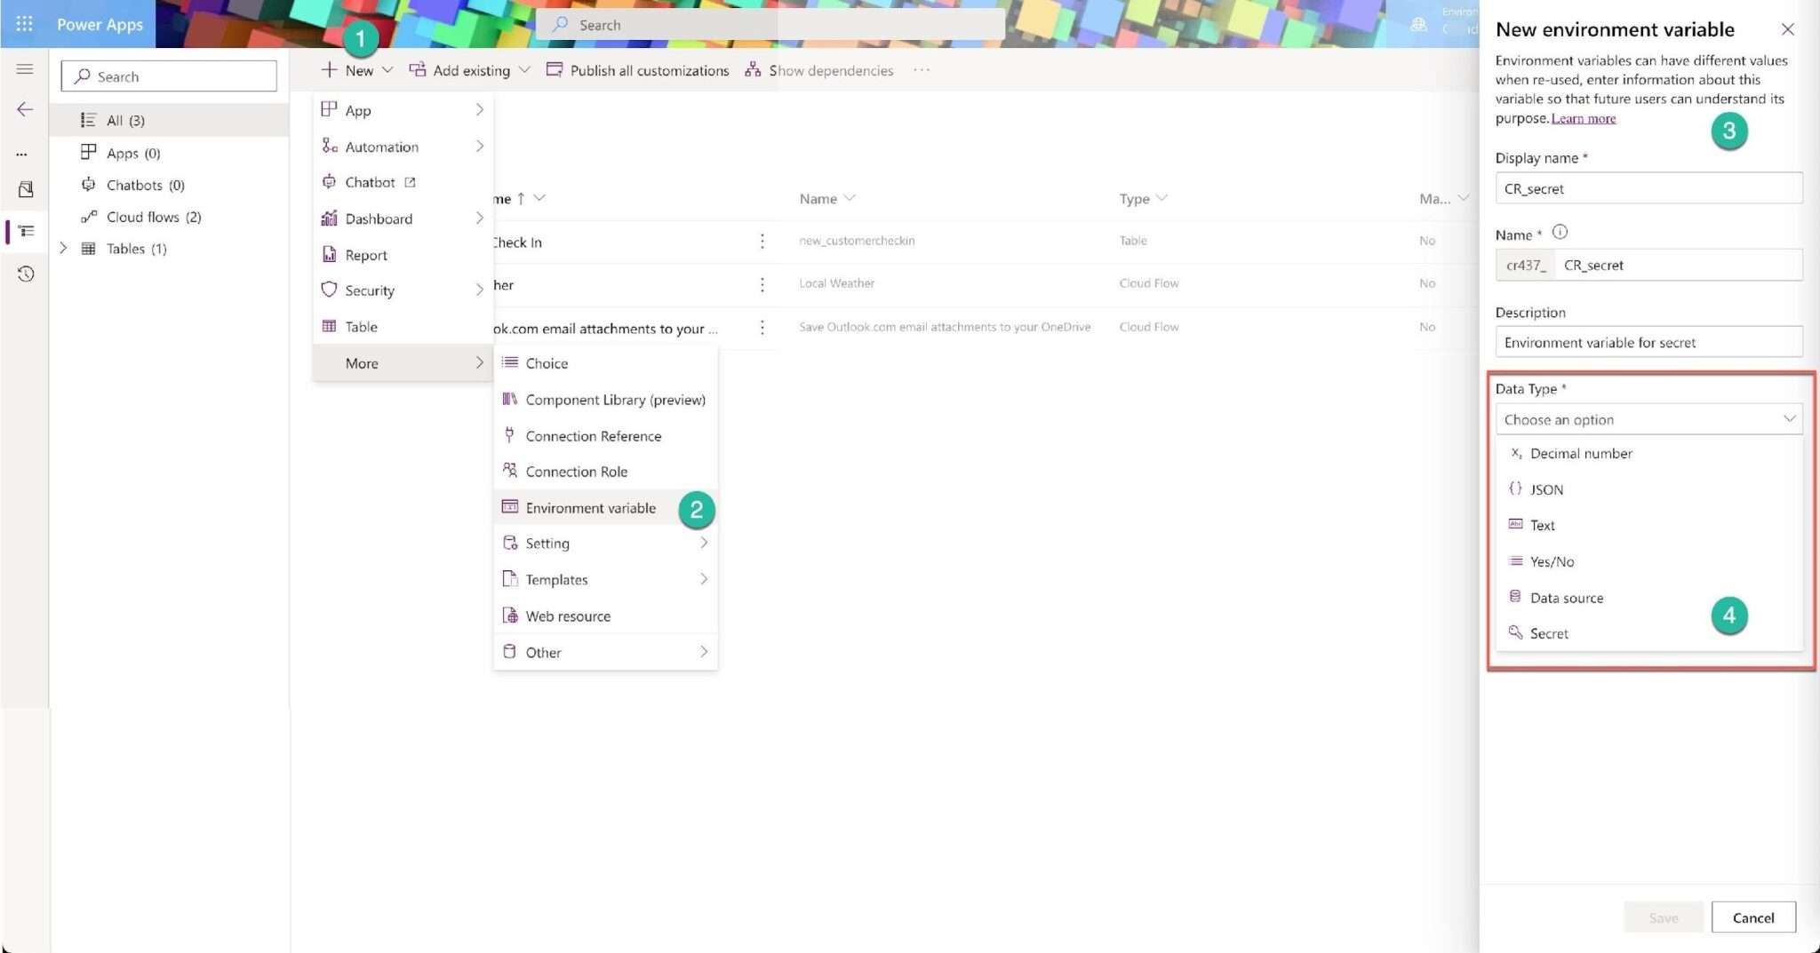
Task: Select the objects tree view icon
Action: pyautogui.click(x=26, y=231)
